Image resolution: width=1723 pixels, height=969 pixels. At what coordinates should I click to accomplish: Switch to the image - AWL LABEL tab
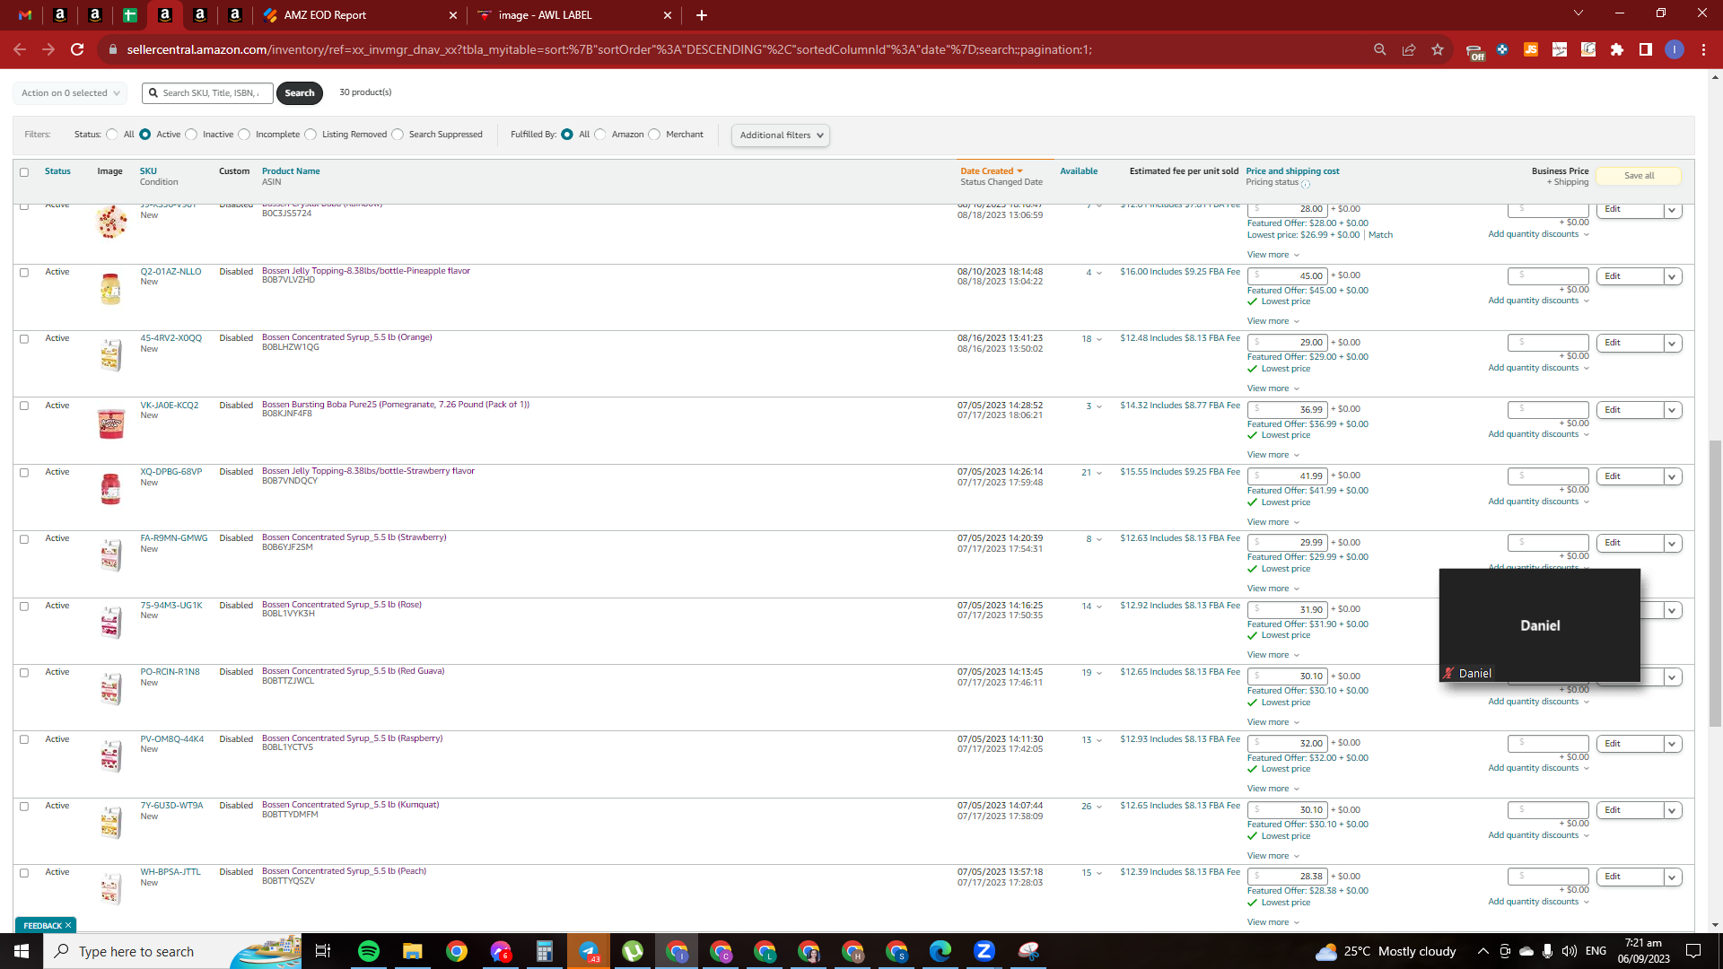coord(574,15)
